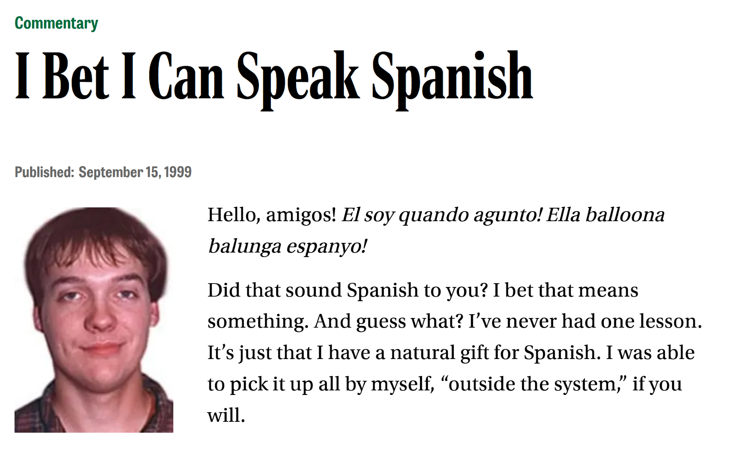Click the final word "will." in the paragraph

click(226, 416)
